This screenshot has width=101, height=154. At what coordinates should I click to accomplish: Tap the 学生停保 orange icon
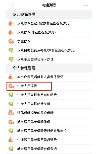[11, 41]
